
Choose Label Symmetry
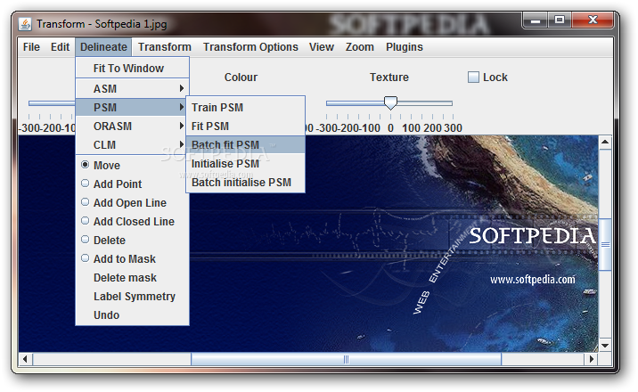tap(132, 296)
